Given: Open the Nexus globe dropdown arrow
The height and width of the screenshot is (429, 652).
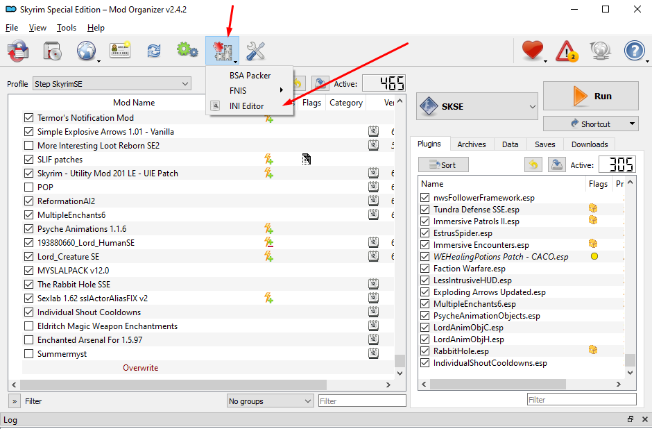Looking at the screenshot, I should pos(99,61).
